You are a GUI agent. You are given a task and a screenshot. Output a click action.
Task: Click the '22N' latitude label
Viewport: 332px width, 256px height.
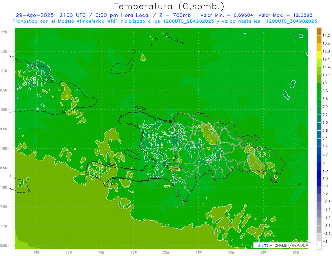(x=4, y=32)
